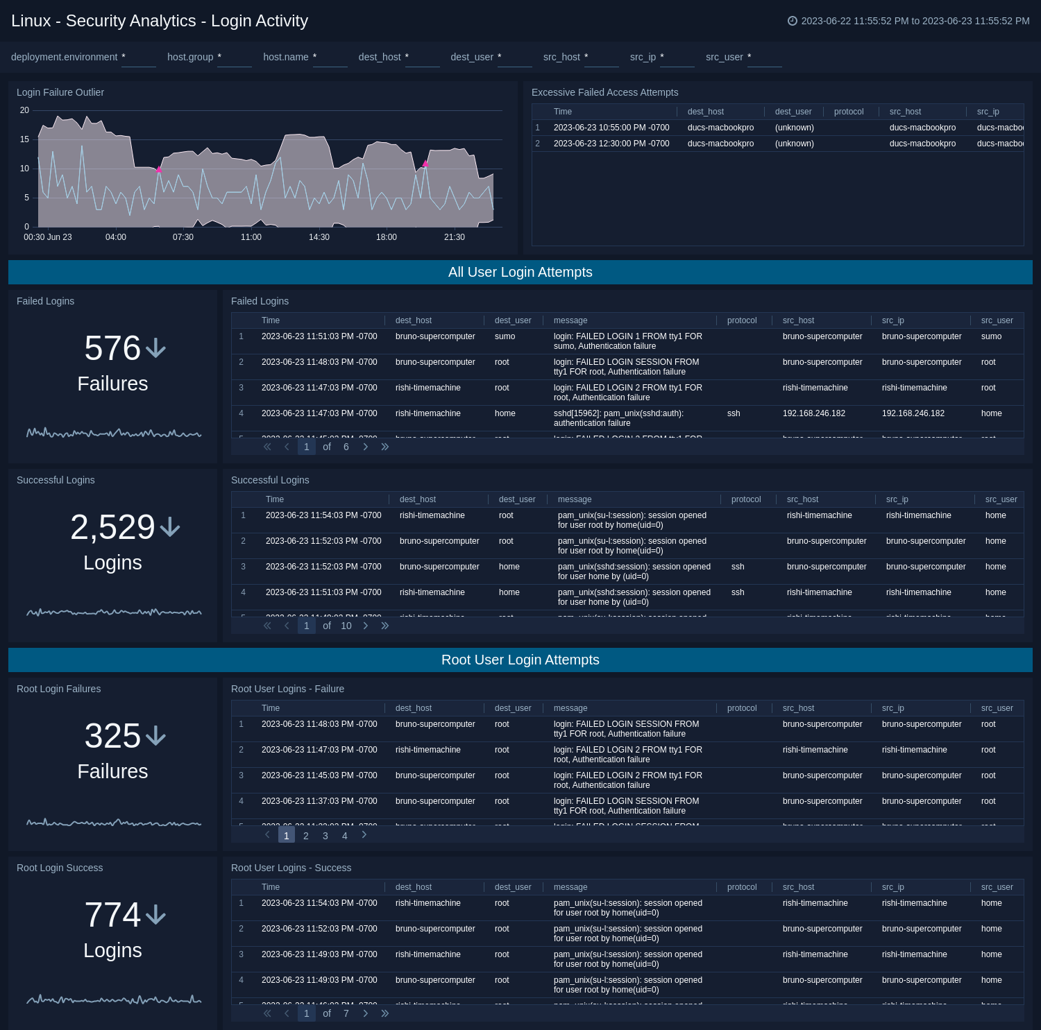Go to first page of Root User Logins - Success
Screen dimensions: 1041x1030
coord(267,1013)
